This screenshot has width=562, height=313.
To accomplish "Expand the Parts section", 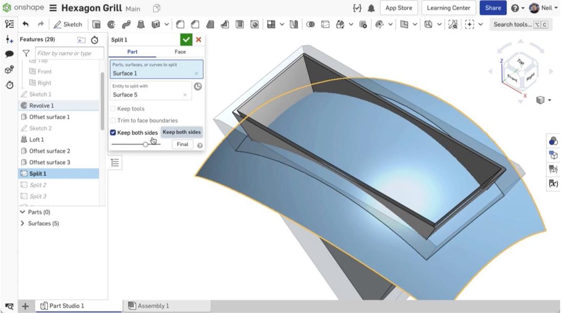I will [x=23, y=212].
